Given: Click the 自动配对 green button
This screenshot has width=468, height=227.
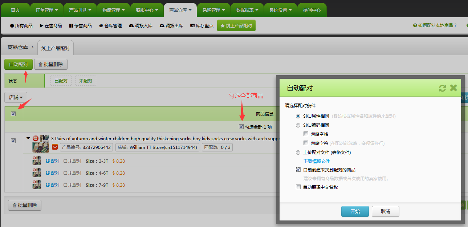Looking at the screenshot, I should point(19,64).
